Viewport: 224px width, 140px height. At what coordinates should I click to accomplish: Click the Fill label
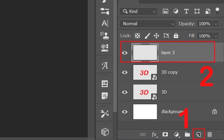point(192,36)
